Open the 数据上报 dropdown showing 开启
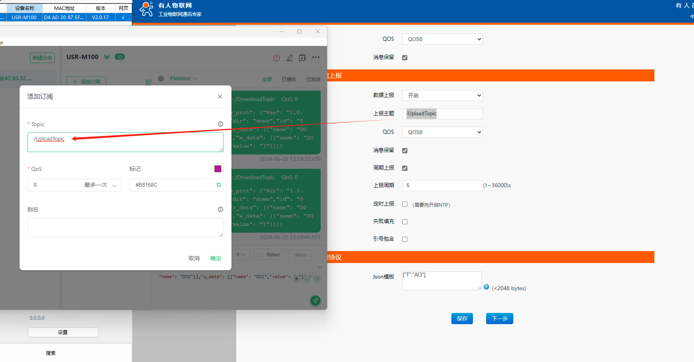The image size is (694, 362). [x=442, y=95]
